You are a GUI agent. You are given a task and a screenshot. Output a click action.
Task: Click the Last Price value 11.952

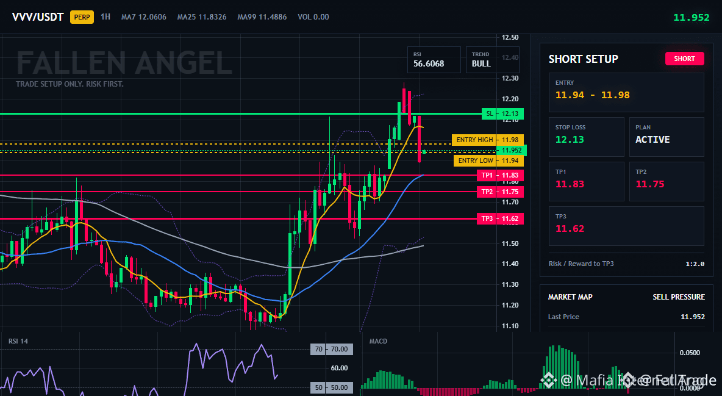(693, 317)
